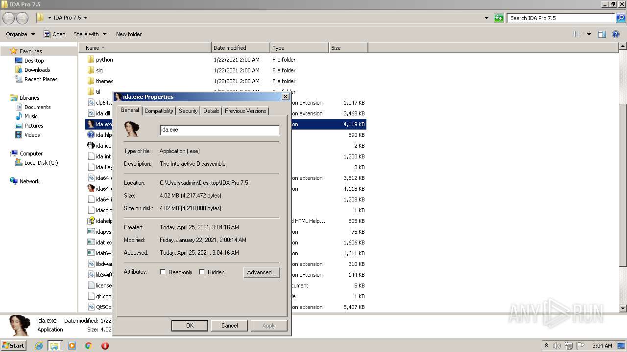Sort by the Date modified column header

241,48
